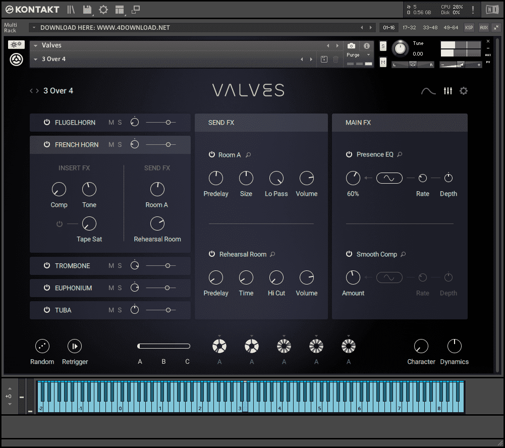Switch to the 49-64 rack page
This screenshot has height=448, width=505.
tap(451, 28)
